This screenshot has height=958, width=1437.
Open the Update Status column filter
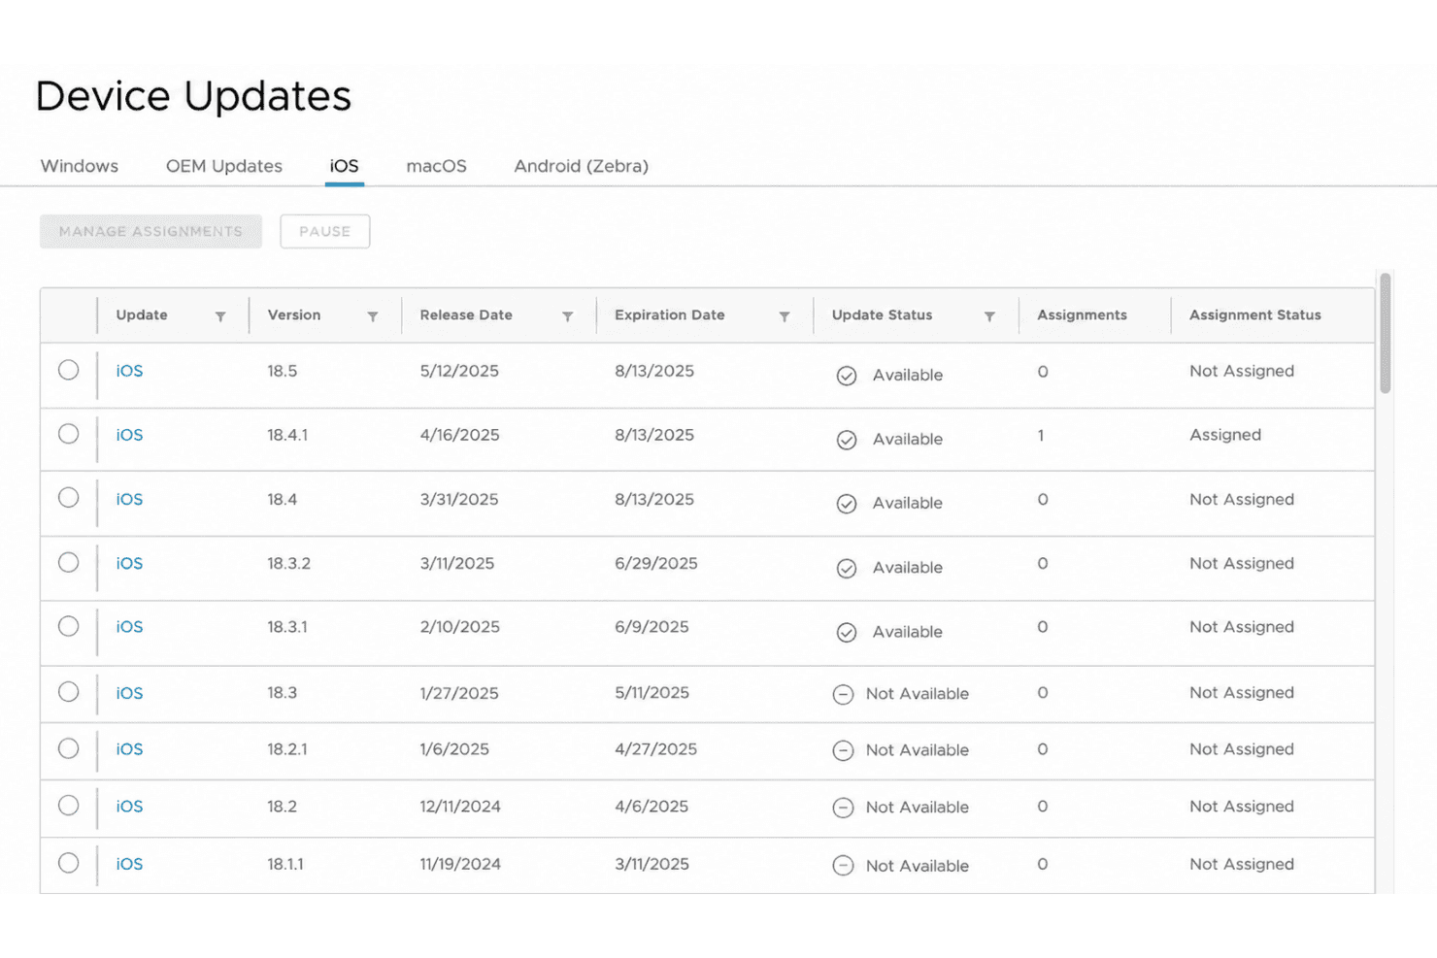point(989,316)
